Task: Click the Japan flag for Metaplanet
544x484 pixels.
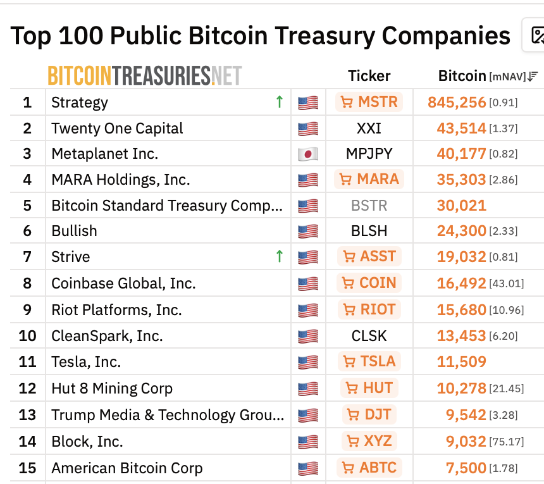Action: pyautogui.click(x=308, y=154)
